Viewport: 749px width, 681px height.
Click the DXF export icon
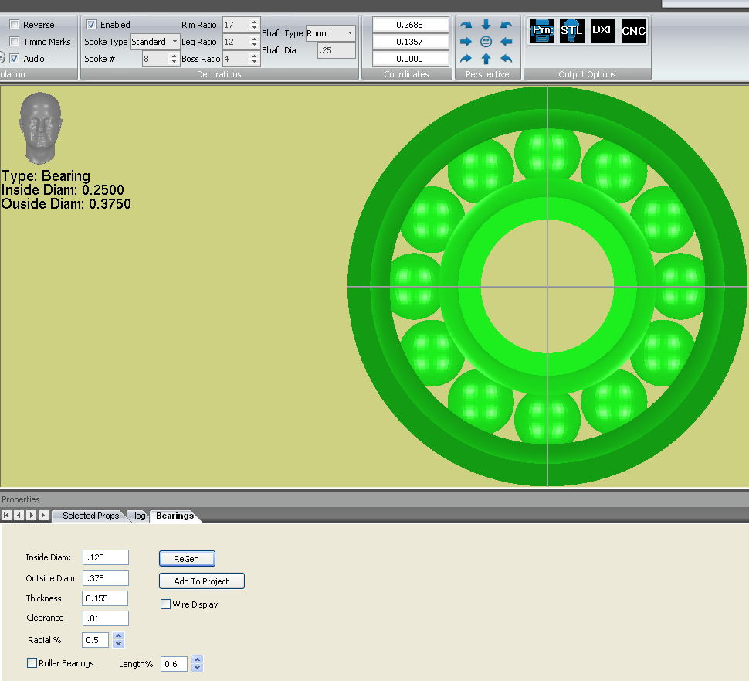pos(603,31)
